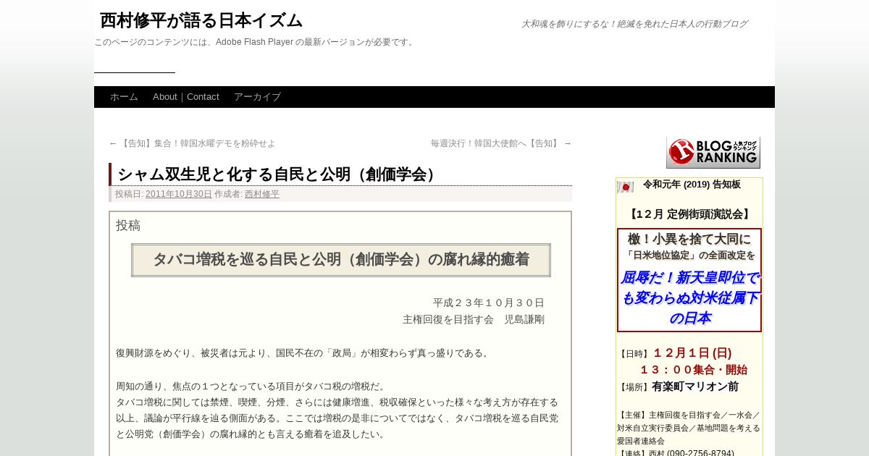Open next post 毎週決行！韓国大使館へ【告知】
Image resolution: width=869 pixels, height=456 pixels.
point(501,144)
